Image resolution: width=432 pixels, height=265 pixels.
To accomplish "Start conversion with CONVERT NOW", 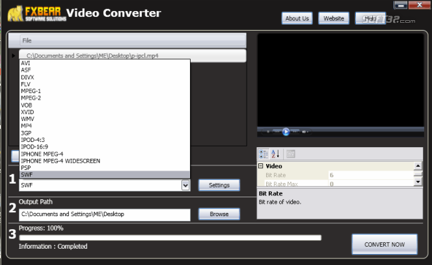I will [385, 244].
